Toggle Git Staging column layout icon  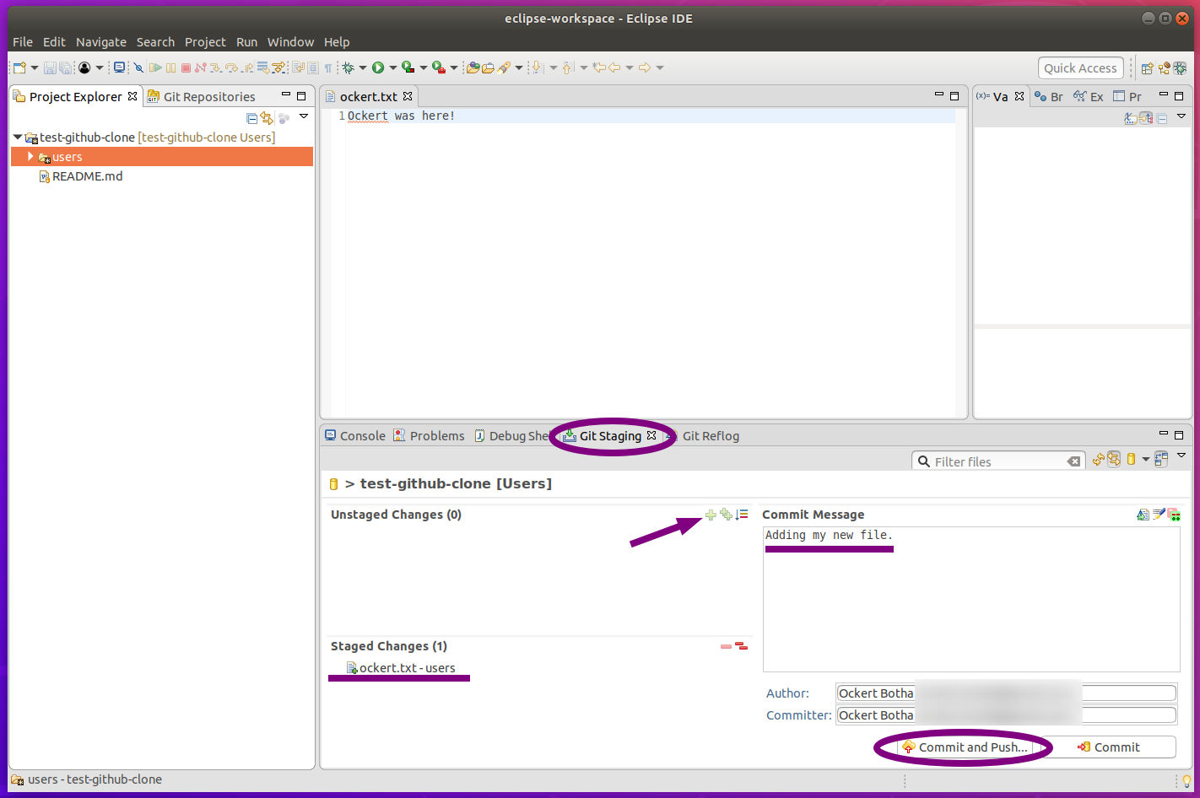(x=1161, y=460)
